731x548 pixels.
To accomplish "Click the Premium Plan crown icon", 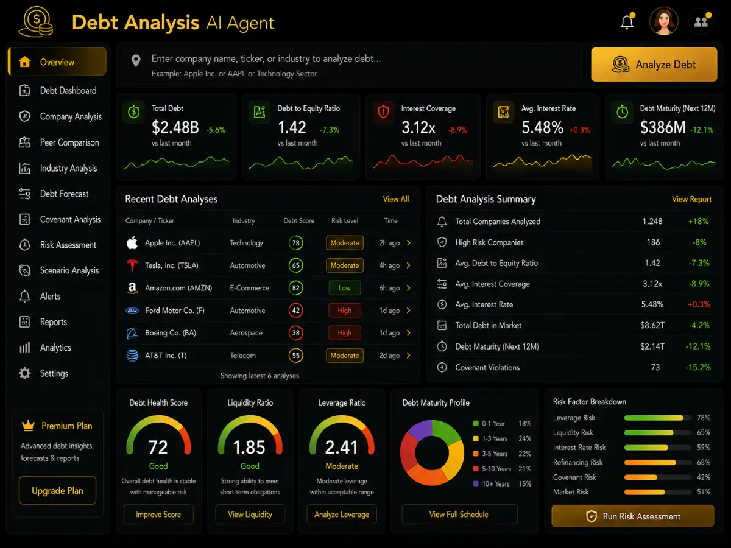I will coord(27,426).
